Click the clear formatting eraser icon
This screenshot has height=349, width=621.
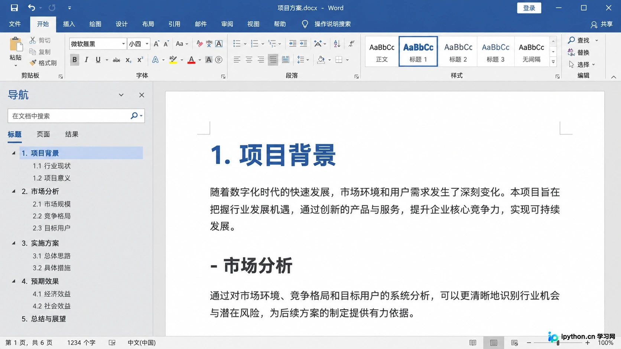pos(199,44)
